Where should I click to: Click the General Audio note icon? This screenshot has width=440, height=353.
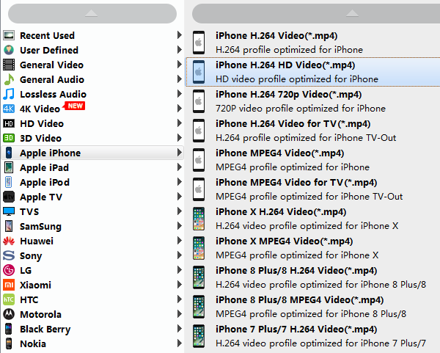pos(9,79)
